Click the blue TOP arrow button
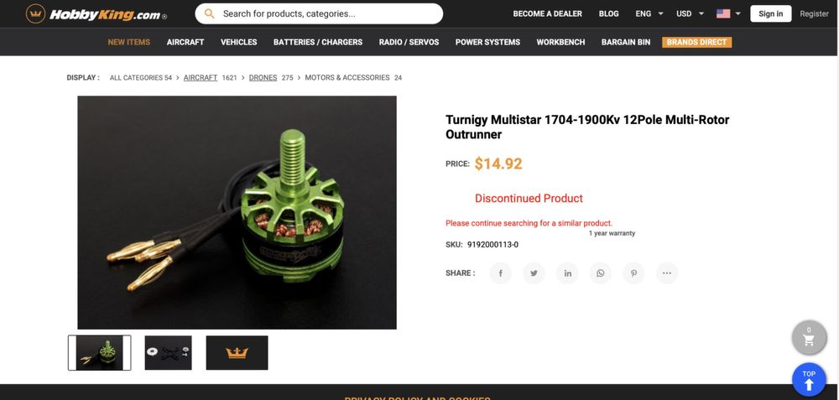Image resolution: width=839 pixels, height=400 pixels. [x=809, y=380]
